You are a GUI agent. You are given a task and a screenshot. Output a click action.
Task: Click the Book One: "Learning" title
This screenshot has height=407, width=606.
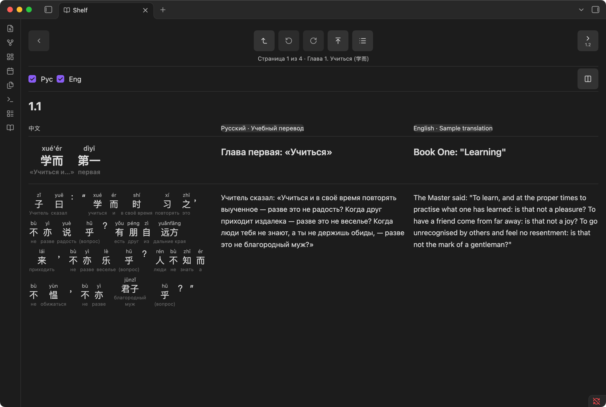click(x=459, y=152)
